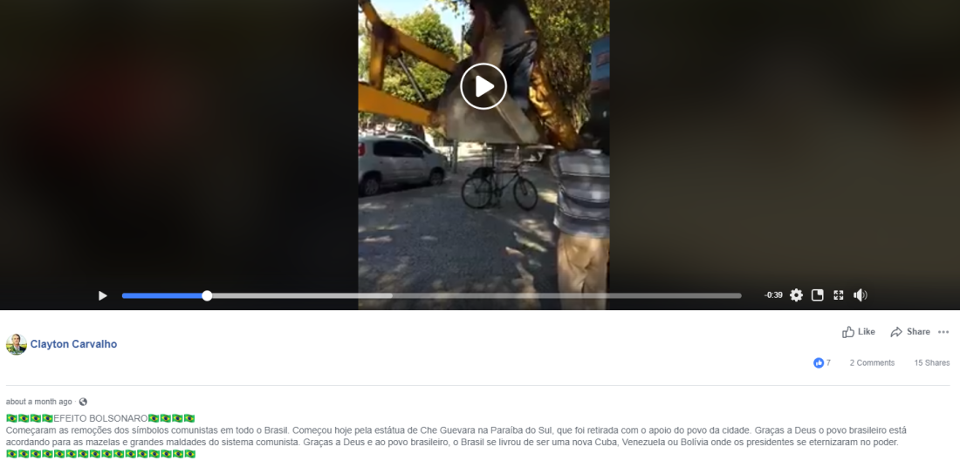Click the large play button on the video
This screenshot has height=467, width=960.
483,86
